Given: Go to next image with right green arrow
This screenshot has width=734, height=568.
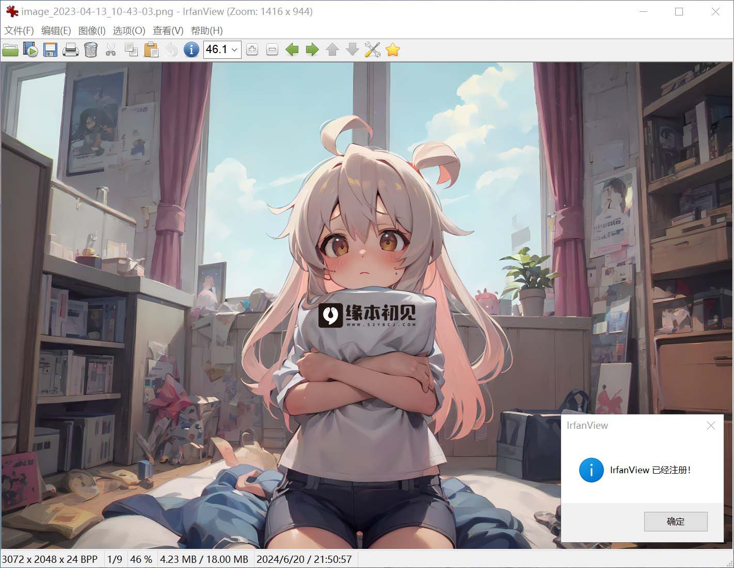Looking at the screenshot, I should click(x=312, y=50).
